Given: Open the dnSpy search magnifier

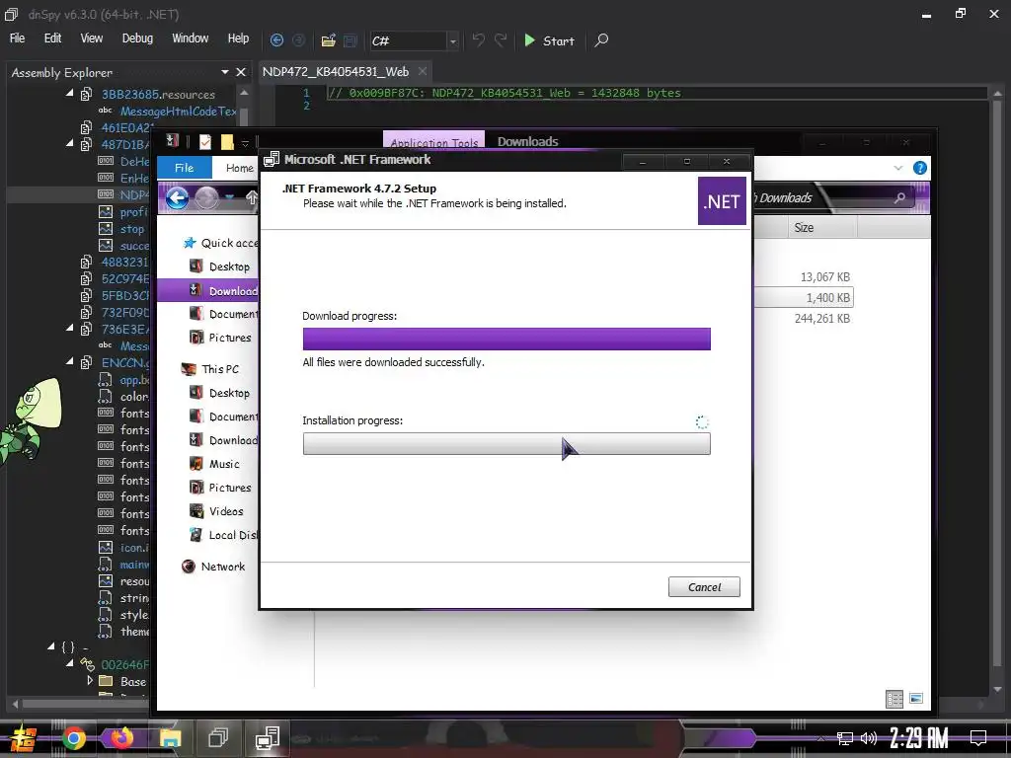Looking at the screenshot, I should pos(601,39).
